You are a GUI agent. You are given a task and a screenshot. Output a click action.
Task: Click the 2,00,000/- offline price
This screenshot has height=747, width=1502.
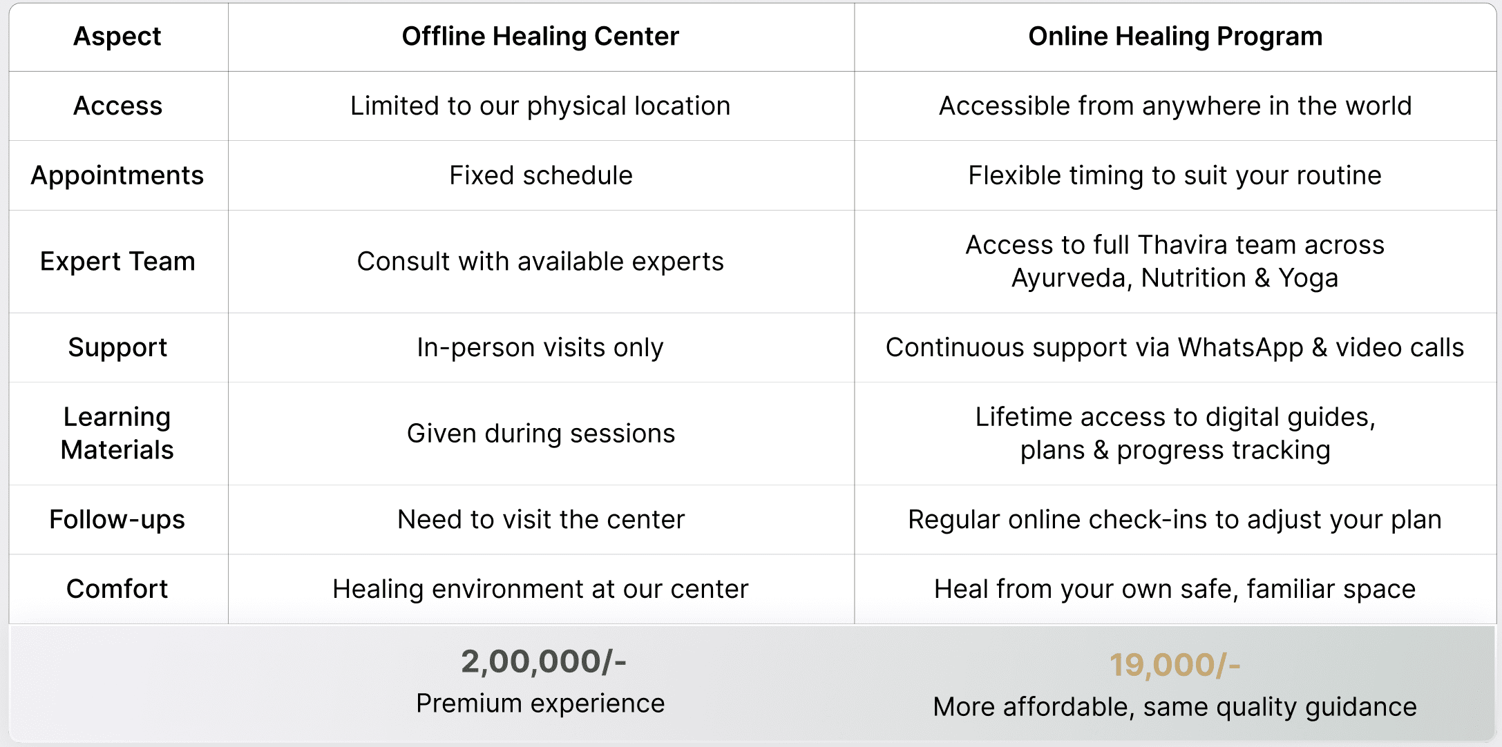point(543,661)
